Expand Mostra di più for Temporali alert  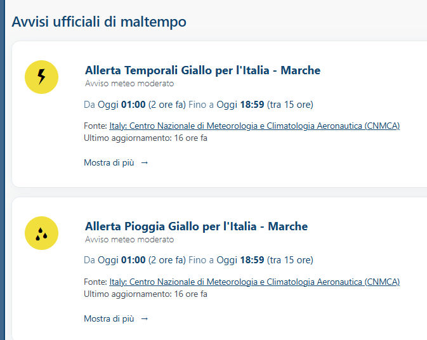pos(109,163)
